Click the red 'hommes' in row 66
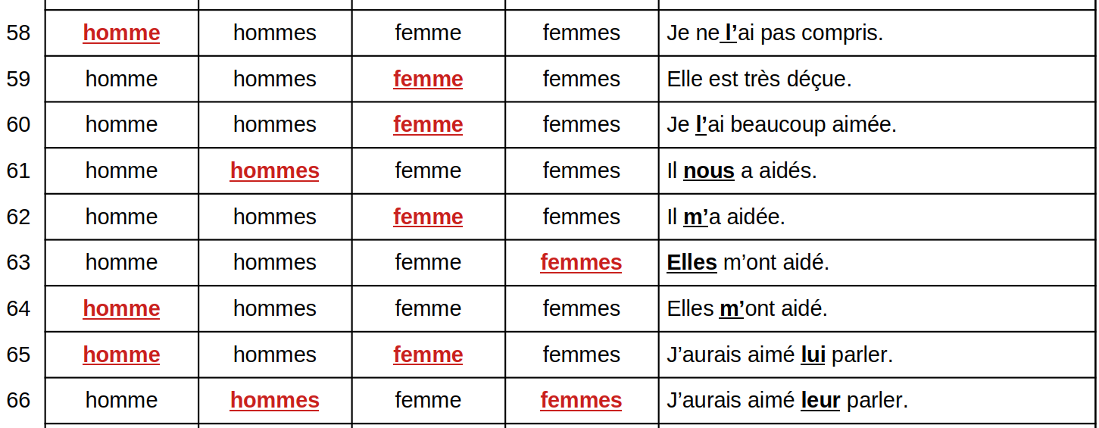Screen dimensions: 1099x428 (274, 401)
